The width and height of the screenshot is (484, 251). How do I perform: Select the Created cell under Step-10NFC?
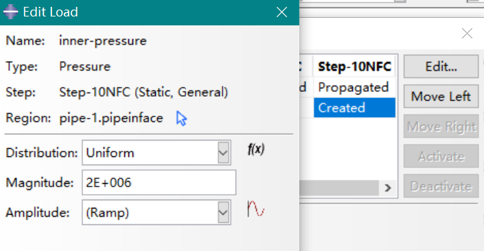[x=354, y=108]
